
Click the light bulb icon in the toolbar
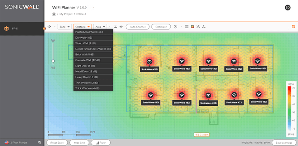(121, 27)
